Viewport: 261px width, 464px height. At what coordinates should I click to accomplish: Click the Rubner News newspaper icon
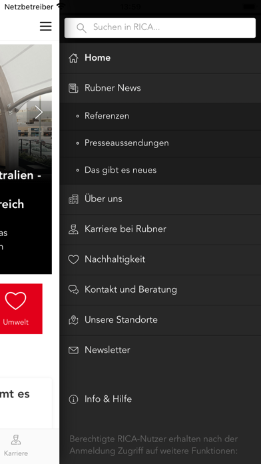[73, 88]
